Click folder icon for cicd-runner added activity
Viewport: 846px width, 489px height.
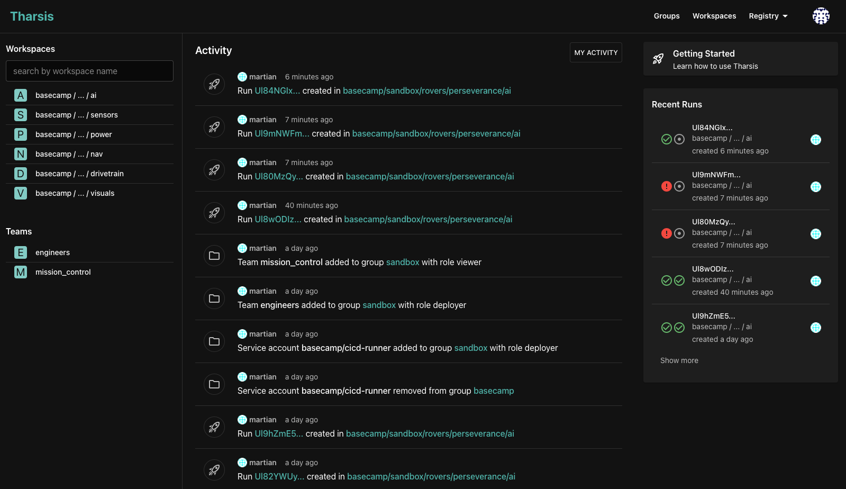214,341
